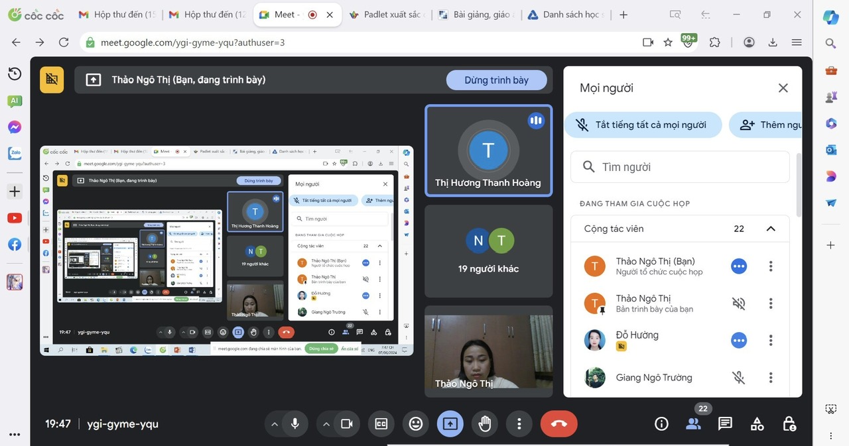
Task: Open Microsoft 365 icon in right sidebar
Action: 830,123
